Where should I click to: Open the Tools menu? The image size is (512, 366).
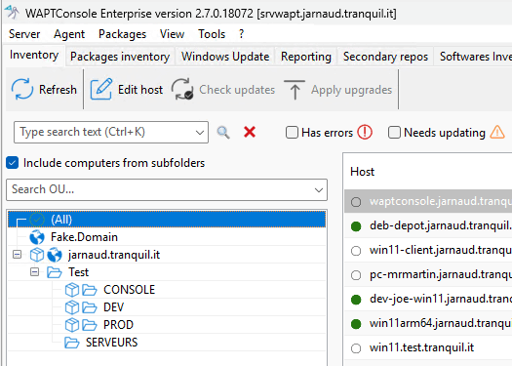click(x=212, y=34)
